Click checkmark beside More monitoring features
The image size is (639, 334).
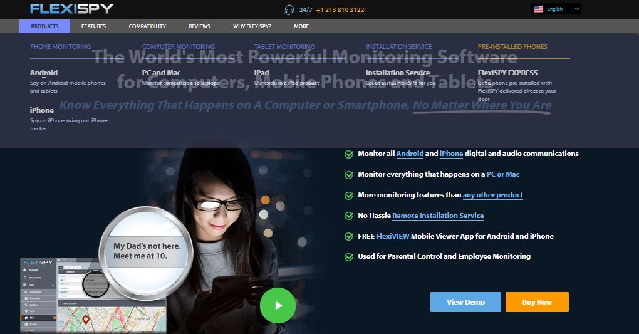pyautogui.click(x=349, y=196)
